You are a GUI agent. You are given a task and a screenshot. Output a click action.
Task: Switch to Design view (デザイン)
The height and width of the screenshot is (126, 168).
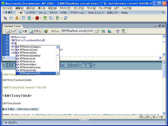(x=36, y=31)
